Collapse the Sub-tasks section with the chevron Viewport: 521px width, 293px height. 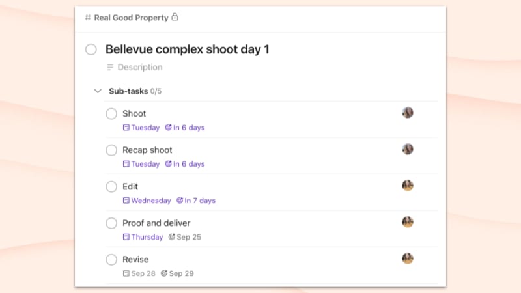(x=98, y=91)
